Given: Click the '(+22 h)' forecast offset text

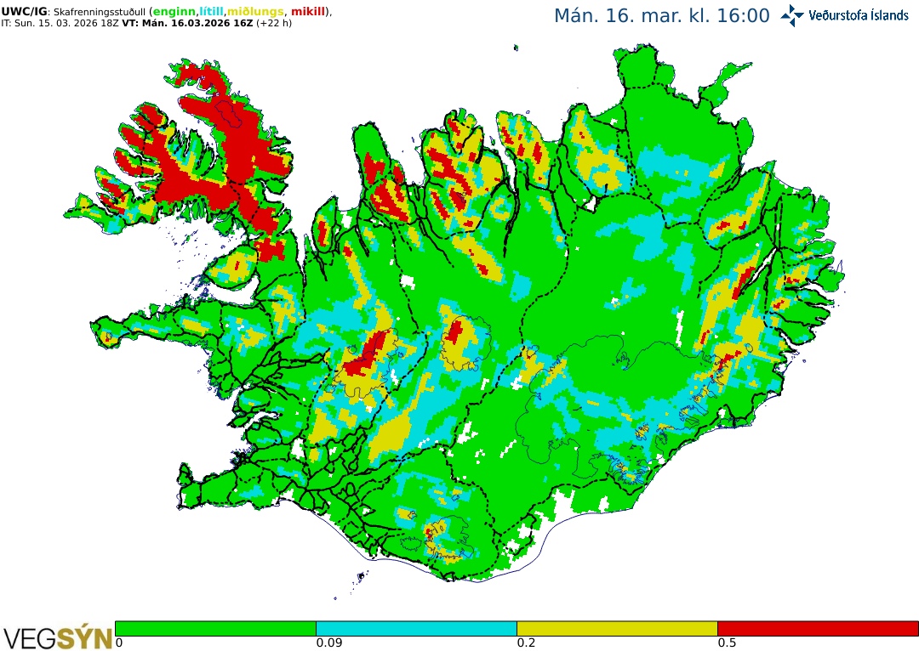Looking at the screenshot, I should [x=274, y=24].
